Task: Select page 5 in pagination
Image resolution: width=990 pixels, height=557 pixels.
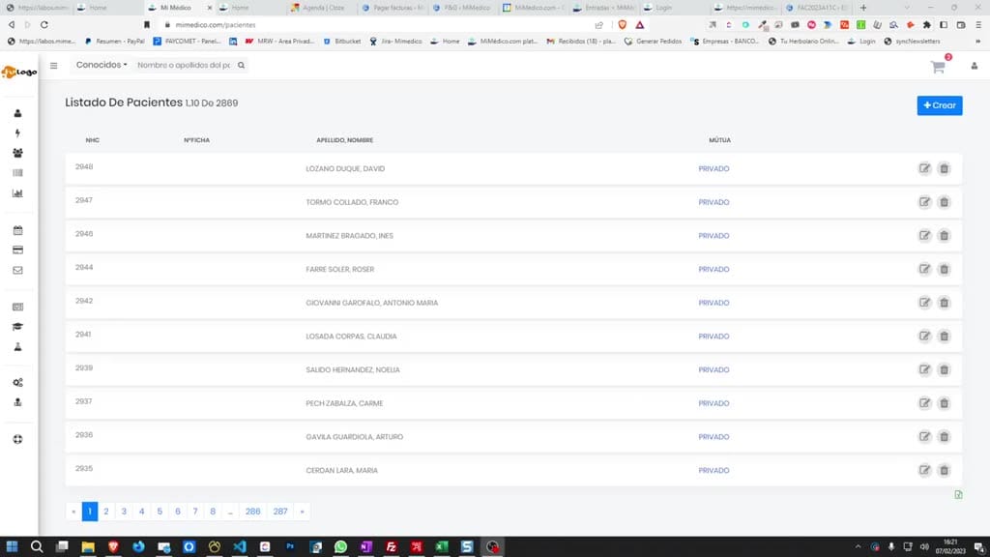Action: [x=160, y=512]
